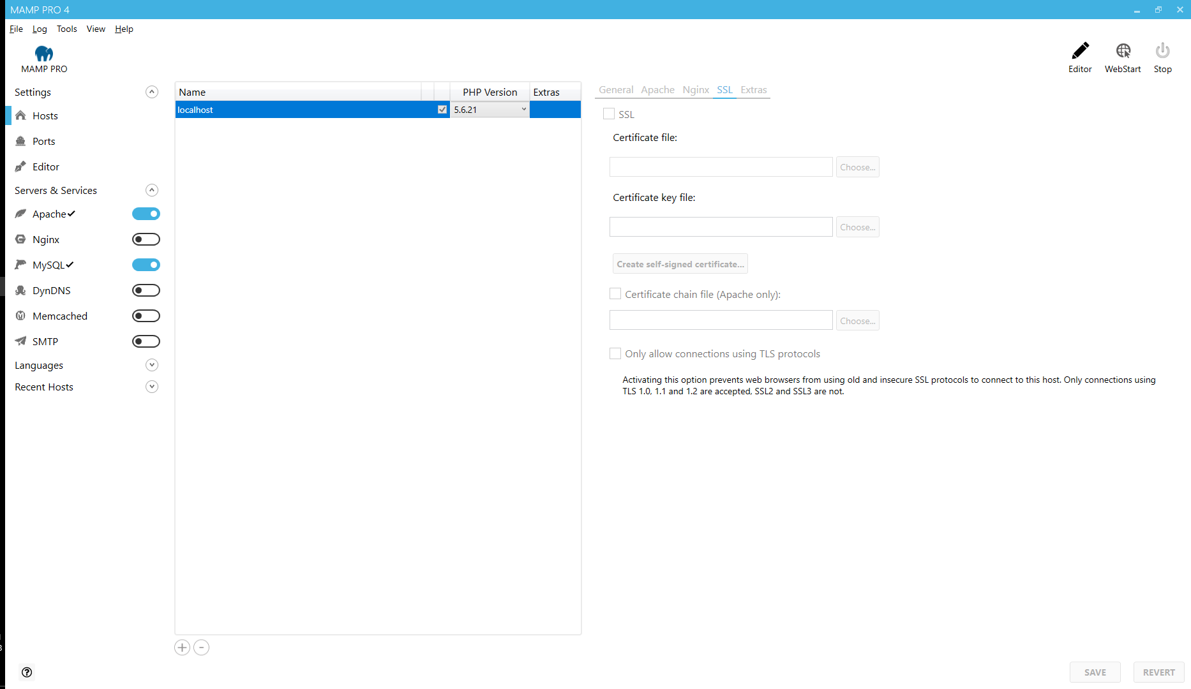
Task: Open help via question mark icon
Action: (27, 672)
